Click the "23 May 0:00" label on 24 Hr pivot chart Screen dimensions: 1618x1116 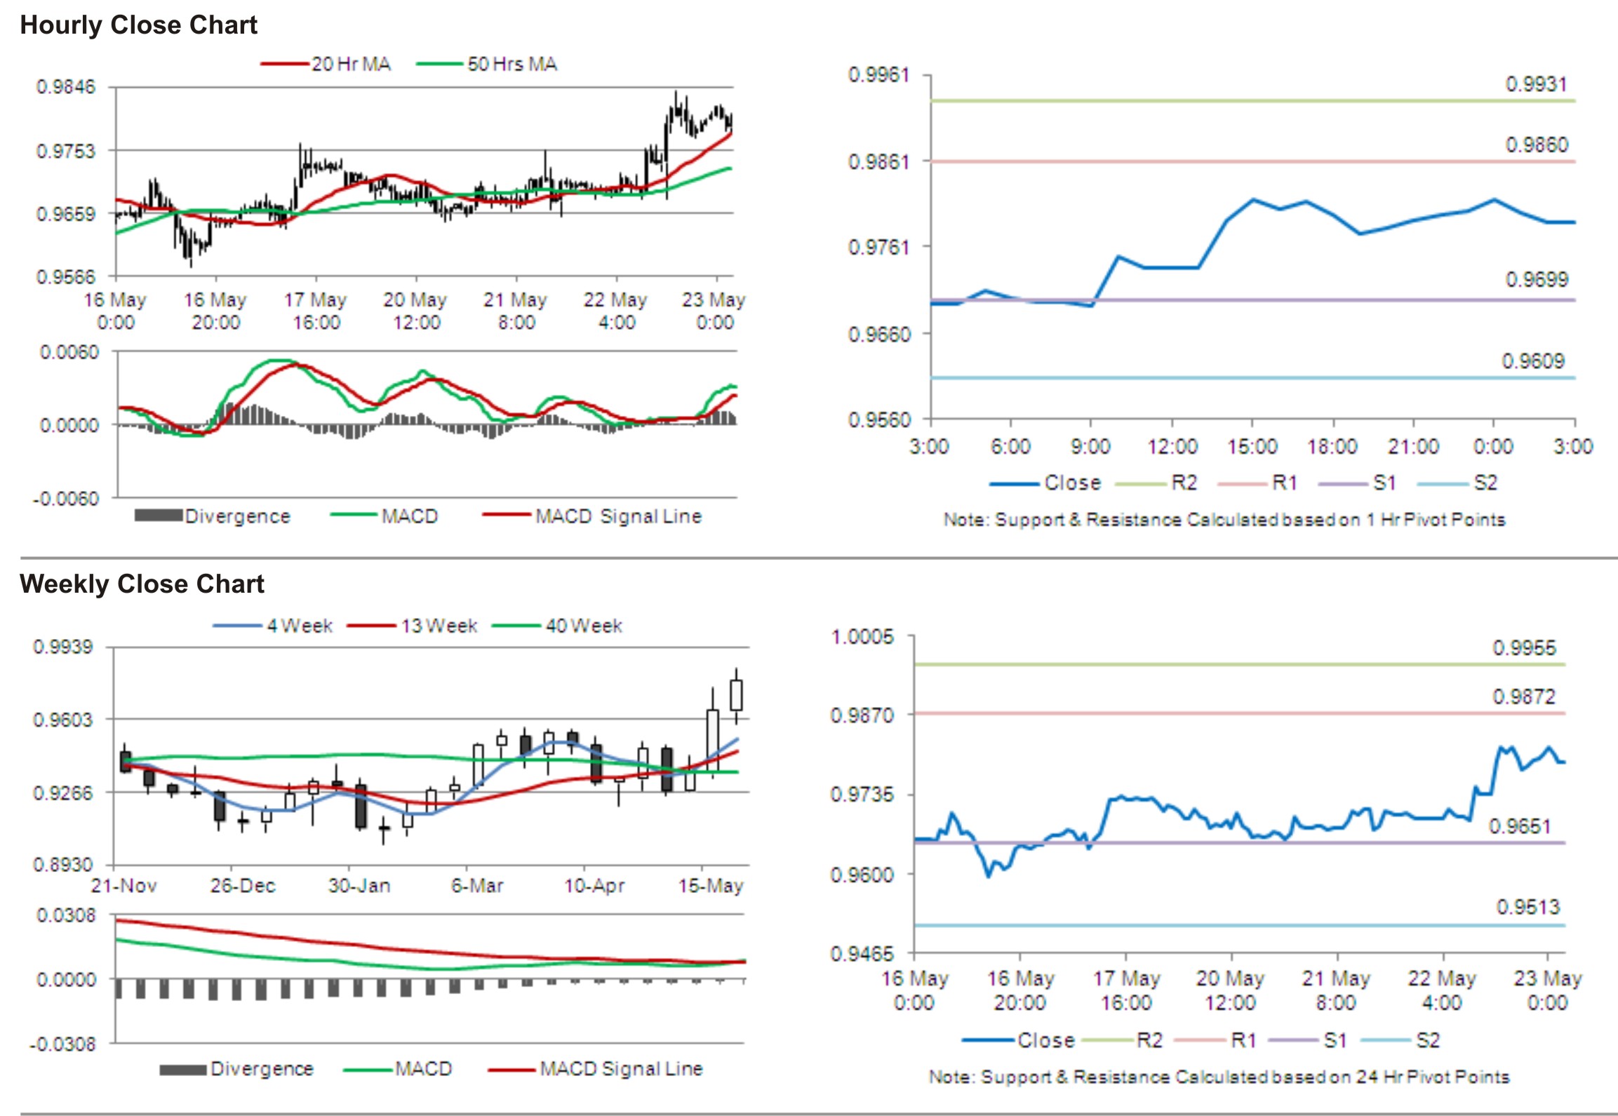tap(1548, 990)
